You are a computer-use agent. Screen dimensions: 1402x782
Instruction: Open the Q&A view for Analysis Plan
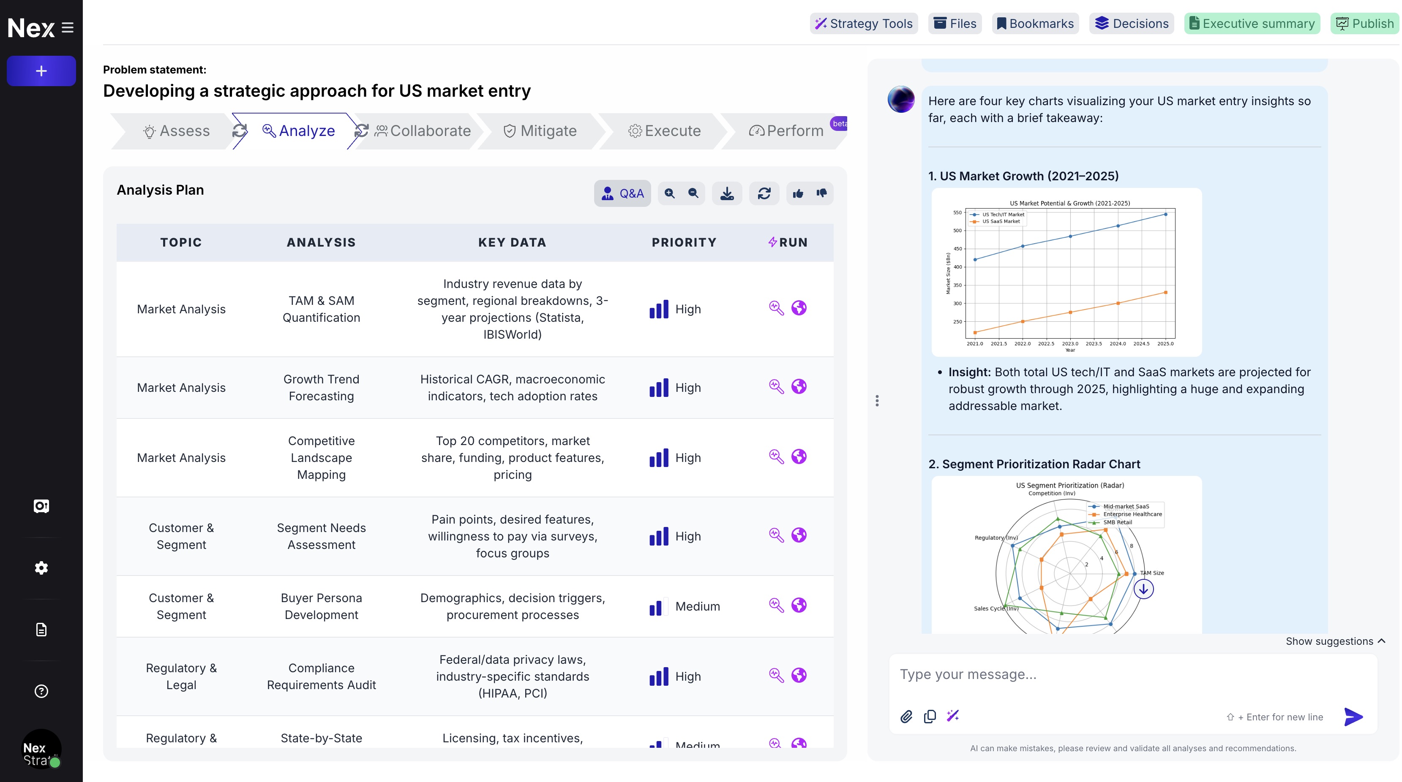click(622, 193)
